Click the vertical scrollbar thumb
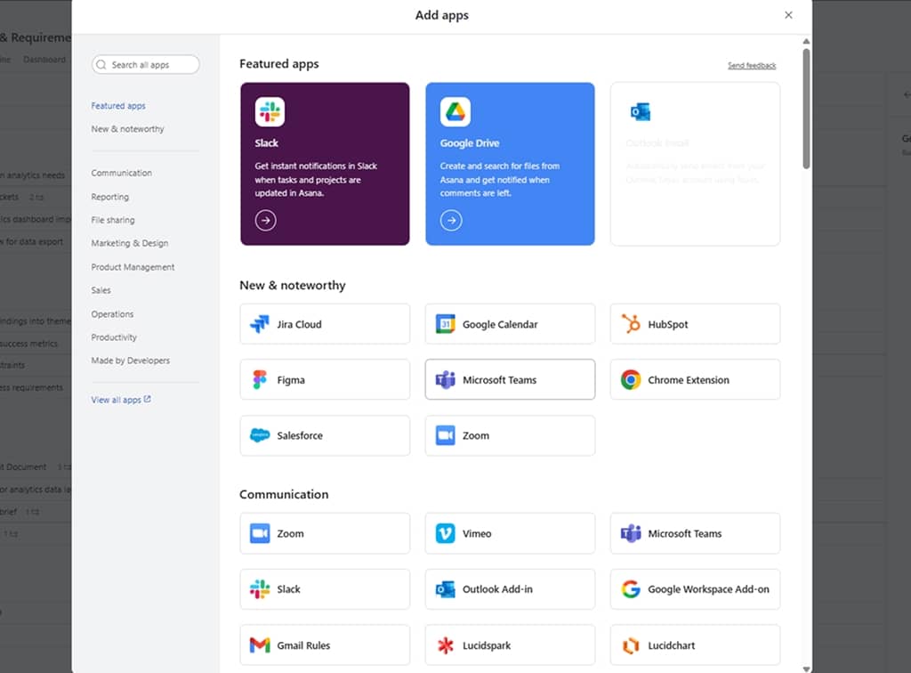The image size is (911, 673). click(x=806, y=109)
